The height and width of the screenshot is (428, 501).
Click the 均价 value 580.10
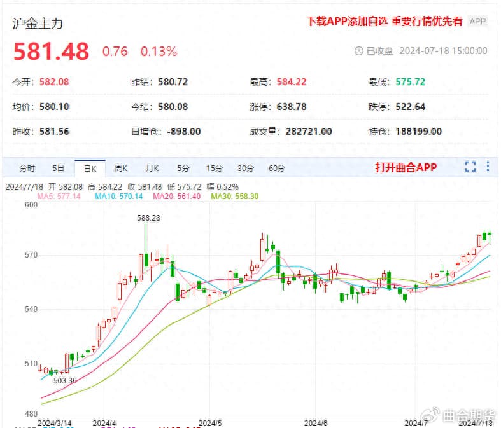coord(54,107)
